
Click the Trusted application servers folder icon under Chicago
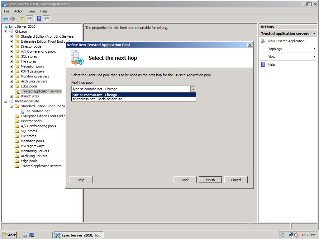point(17,91)
